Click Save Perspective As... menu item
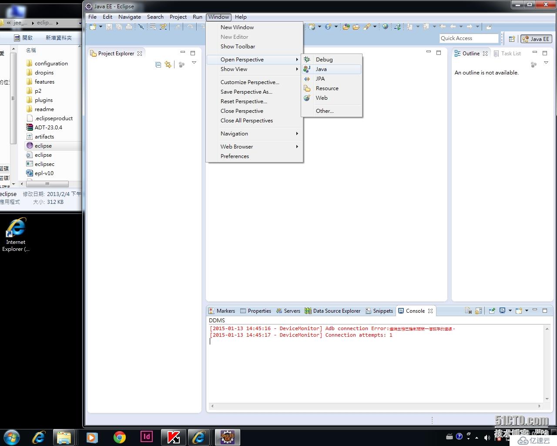This screenshot has width=557, height=446. coord(254,92)
